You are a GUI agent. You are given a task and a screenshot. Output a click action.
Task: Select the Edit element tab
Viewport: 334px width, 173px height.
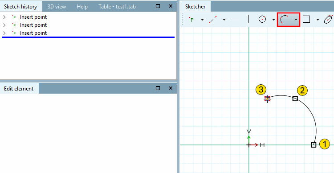(x=19, y=89)
